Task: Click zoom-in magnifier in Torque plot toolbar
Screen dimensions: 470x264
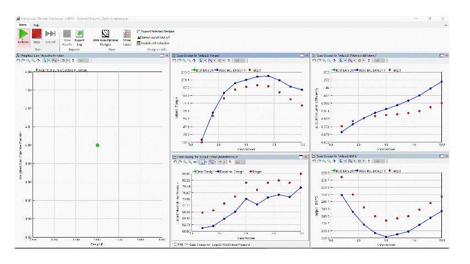Action: 184,61
